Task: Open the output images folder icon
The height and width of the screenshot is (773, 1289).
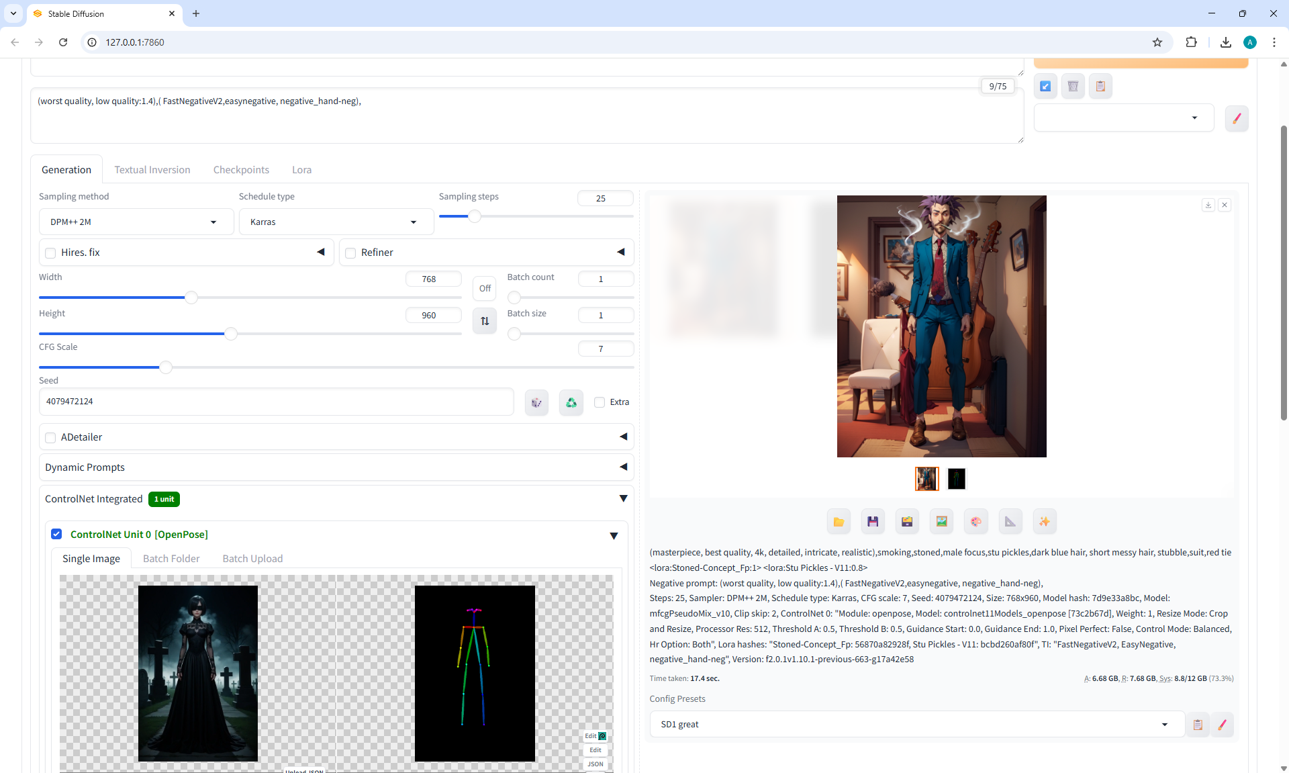Action: pos(839,521)
